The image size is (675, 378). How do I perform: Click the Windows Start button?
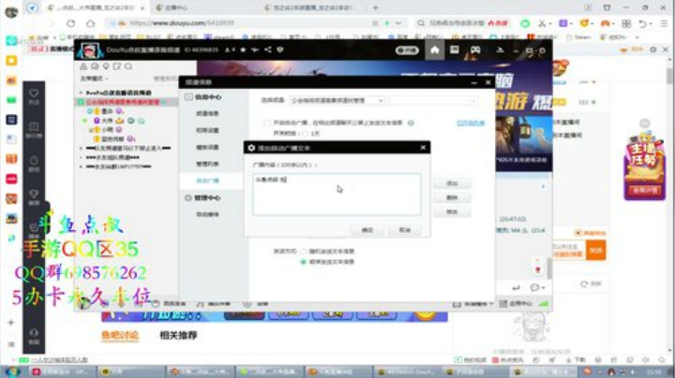point(12,371)
